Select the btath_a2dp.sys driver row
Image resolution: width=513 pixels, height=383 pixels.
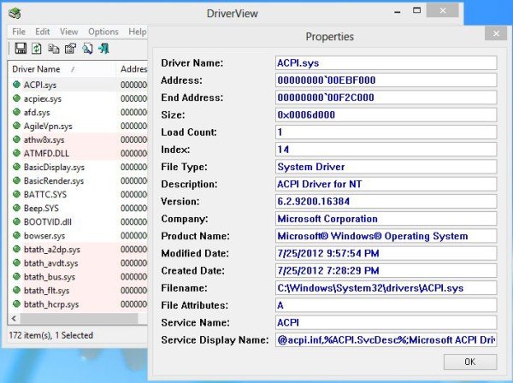pyautogui.click(x=51, y=249)
